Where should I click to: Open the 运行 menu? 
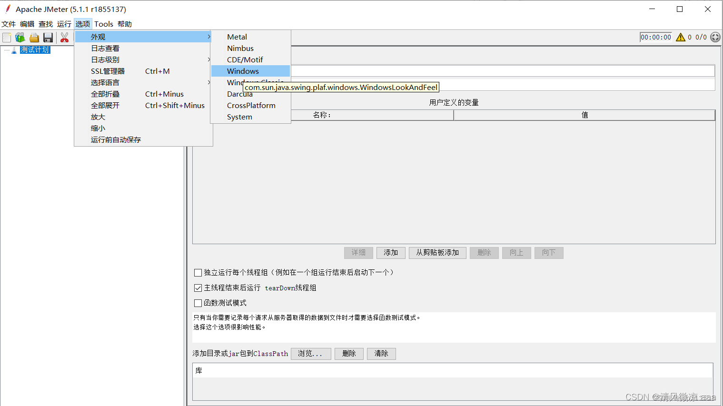[64, 24]
